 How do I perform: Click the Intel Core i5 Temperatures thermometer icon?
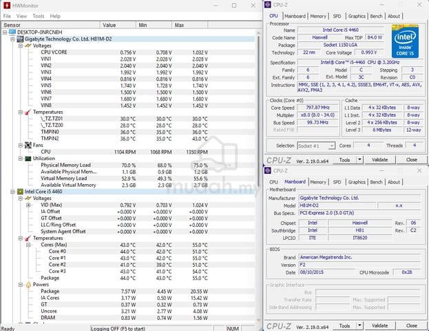tap(28, 238)
